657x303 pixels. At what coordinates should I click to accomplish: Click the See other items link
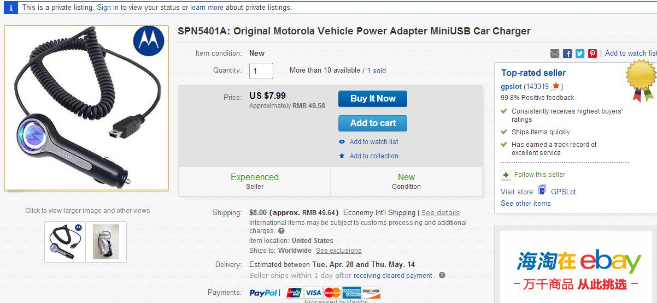coord(526,204)
